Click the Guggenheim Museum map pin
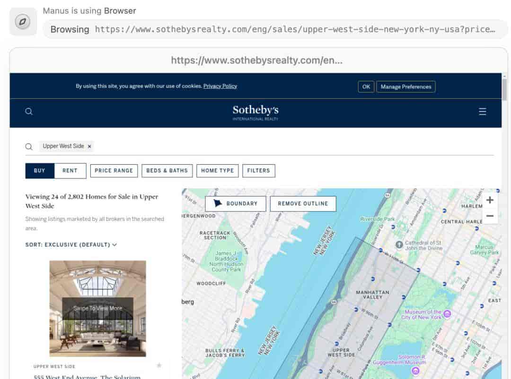 point(415,370)
